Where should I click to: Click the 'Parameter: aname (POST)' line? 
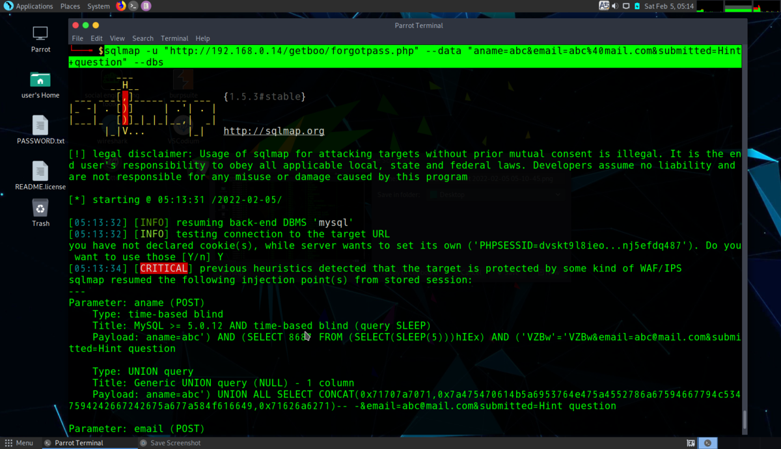pos(137,303)
